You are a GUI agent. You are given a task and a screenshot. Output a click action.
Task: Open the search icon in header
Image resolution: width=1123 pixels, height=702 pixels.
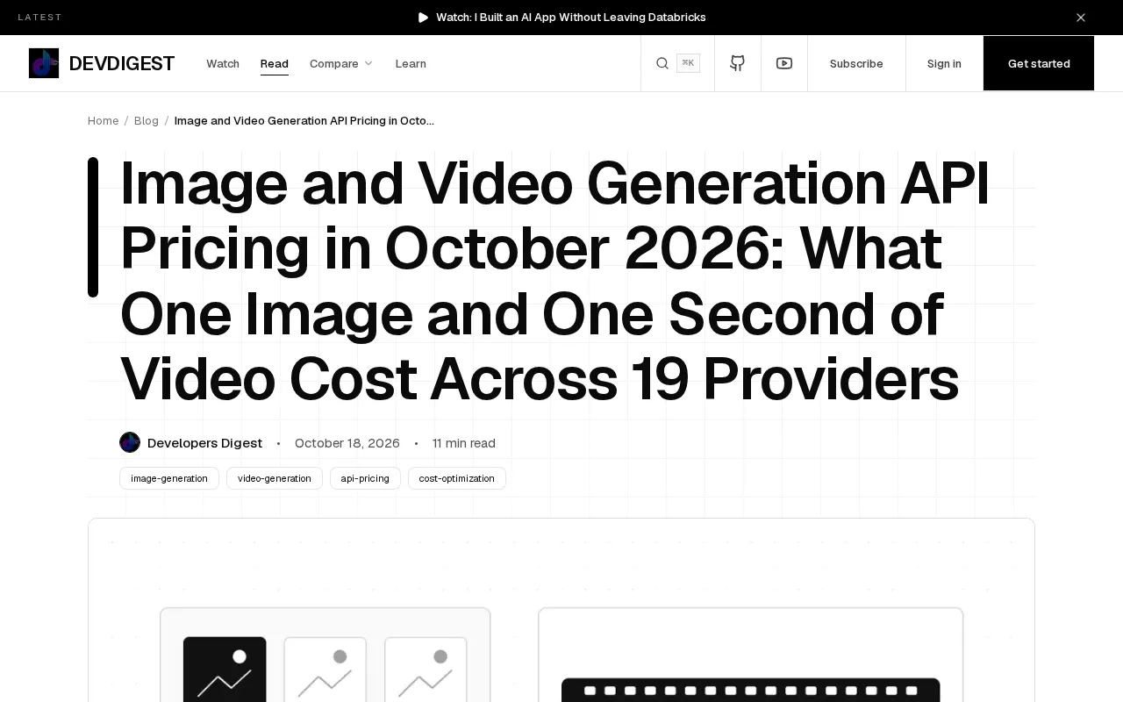662,63
